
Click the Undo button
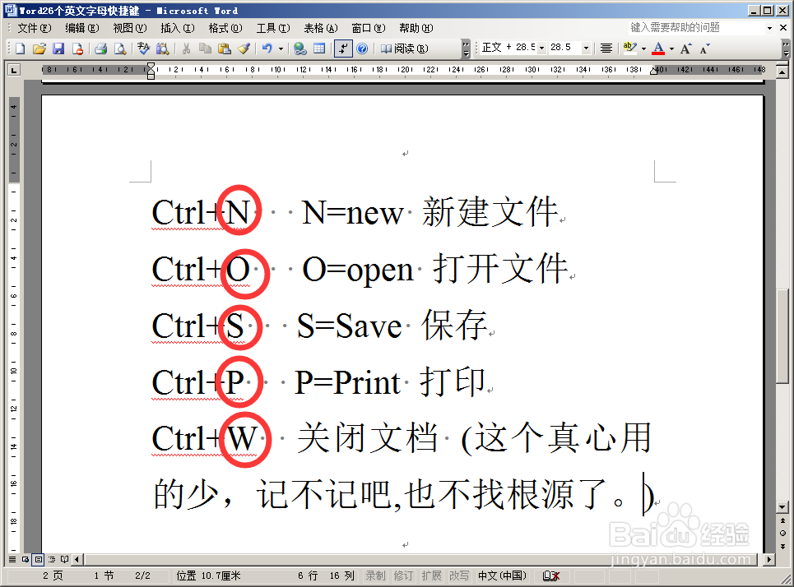pyautogui.click(x=266, y=48)
